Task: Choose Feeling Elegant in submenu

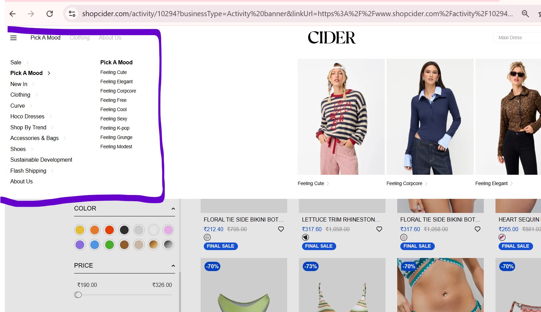Action: coord(117,82)
